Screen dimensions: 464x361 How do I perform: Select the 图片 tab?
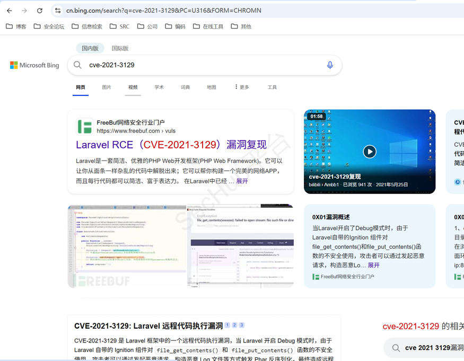pyautogui.click(x=107, y=87)
